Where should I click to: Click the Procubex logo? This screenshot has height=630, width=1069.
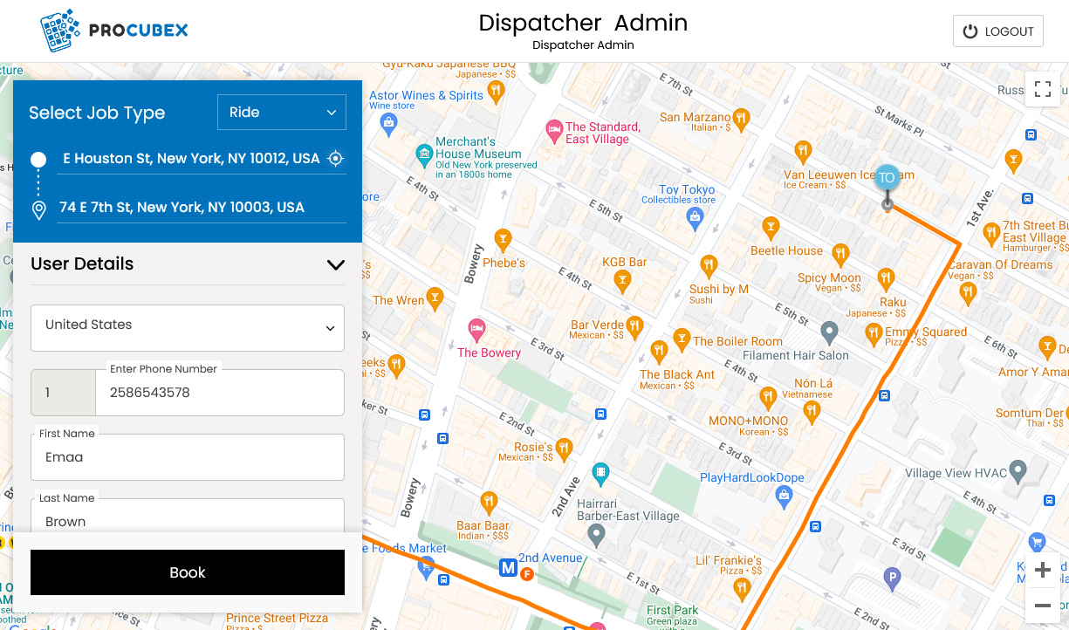pyautogui.click(x=114, y=31)
